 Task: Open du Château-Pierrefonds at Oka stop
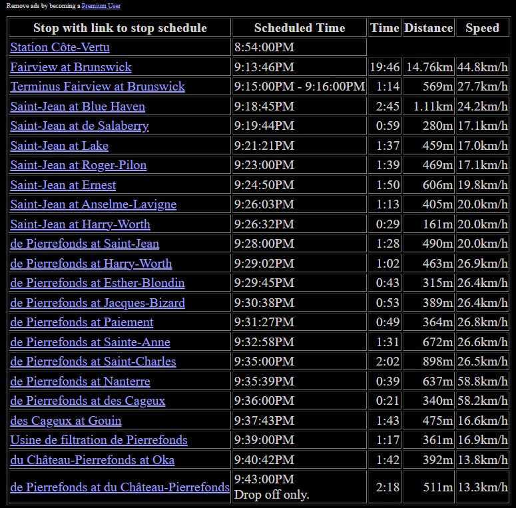(x=93, y=460)
